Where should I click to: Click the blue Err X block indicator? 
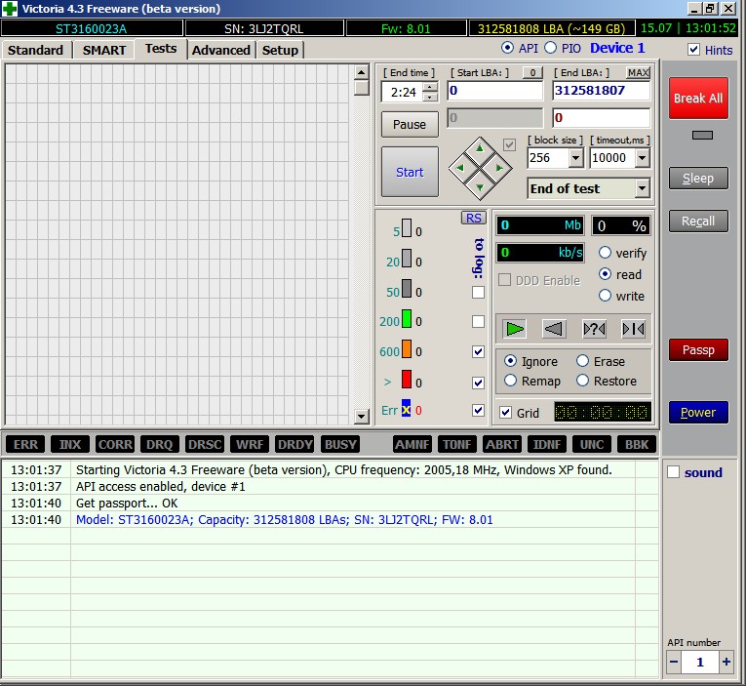[406, 409]
